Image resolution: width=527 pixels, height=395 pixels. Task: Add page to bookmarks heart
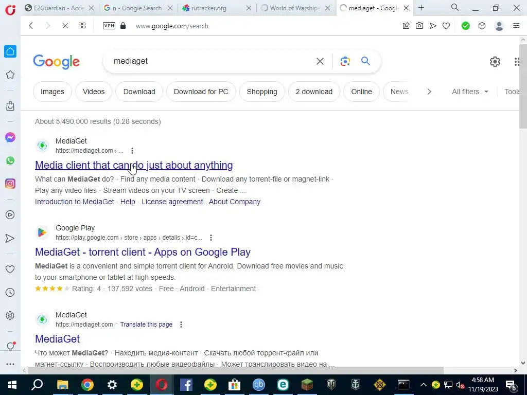446,26
